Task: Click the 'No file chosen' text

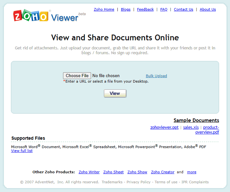Action: [x=106, y=76]
